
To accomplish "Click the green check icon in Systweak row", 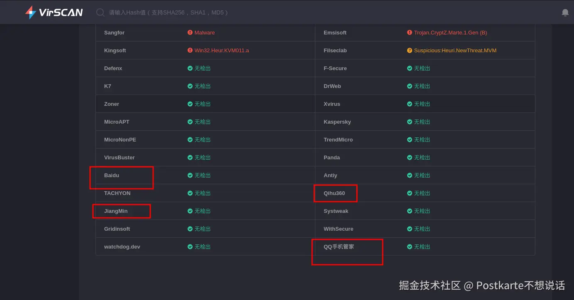I will (x=409, y=211).
